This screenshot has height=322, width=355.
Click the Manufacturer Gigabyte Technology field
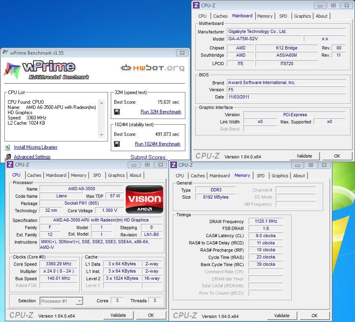click(x=286, y=31)
